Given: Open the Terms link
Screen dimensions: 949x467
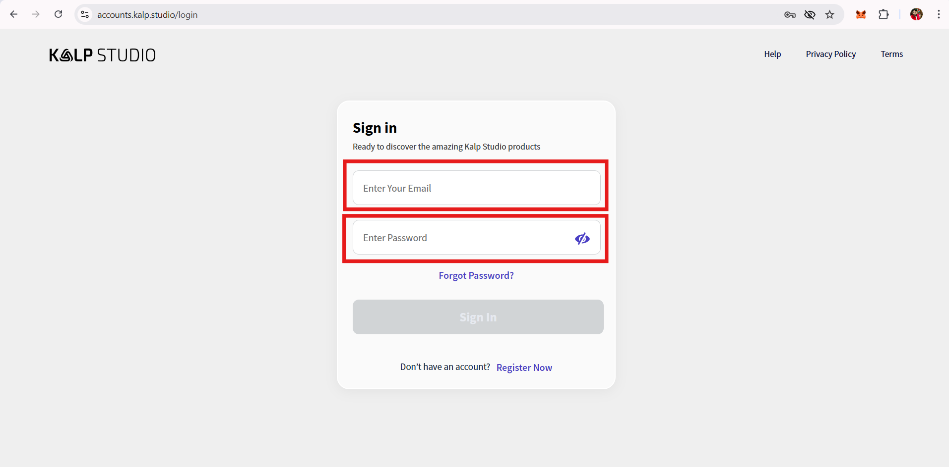Looking at the screenshot, I should 891,54.
